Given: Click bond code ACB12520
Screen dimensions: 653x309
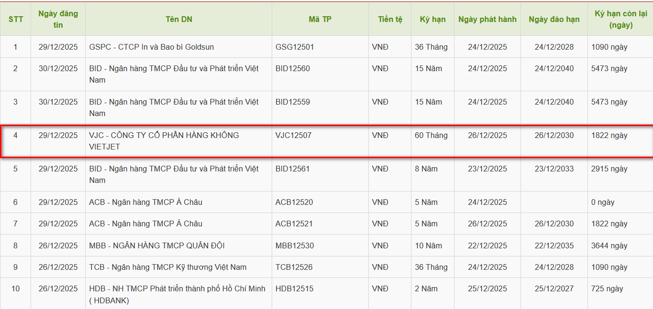Looking at the screenshot, I should 294,202.
